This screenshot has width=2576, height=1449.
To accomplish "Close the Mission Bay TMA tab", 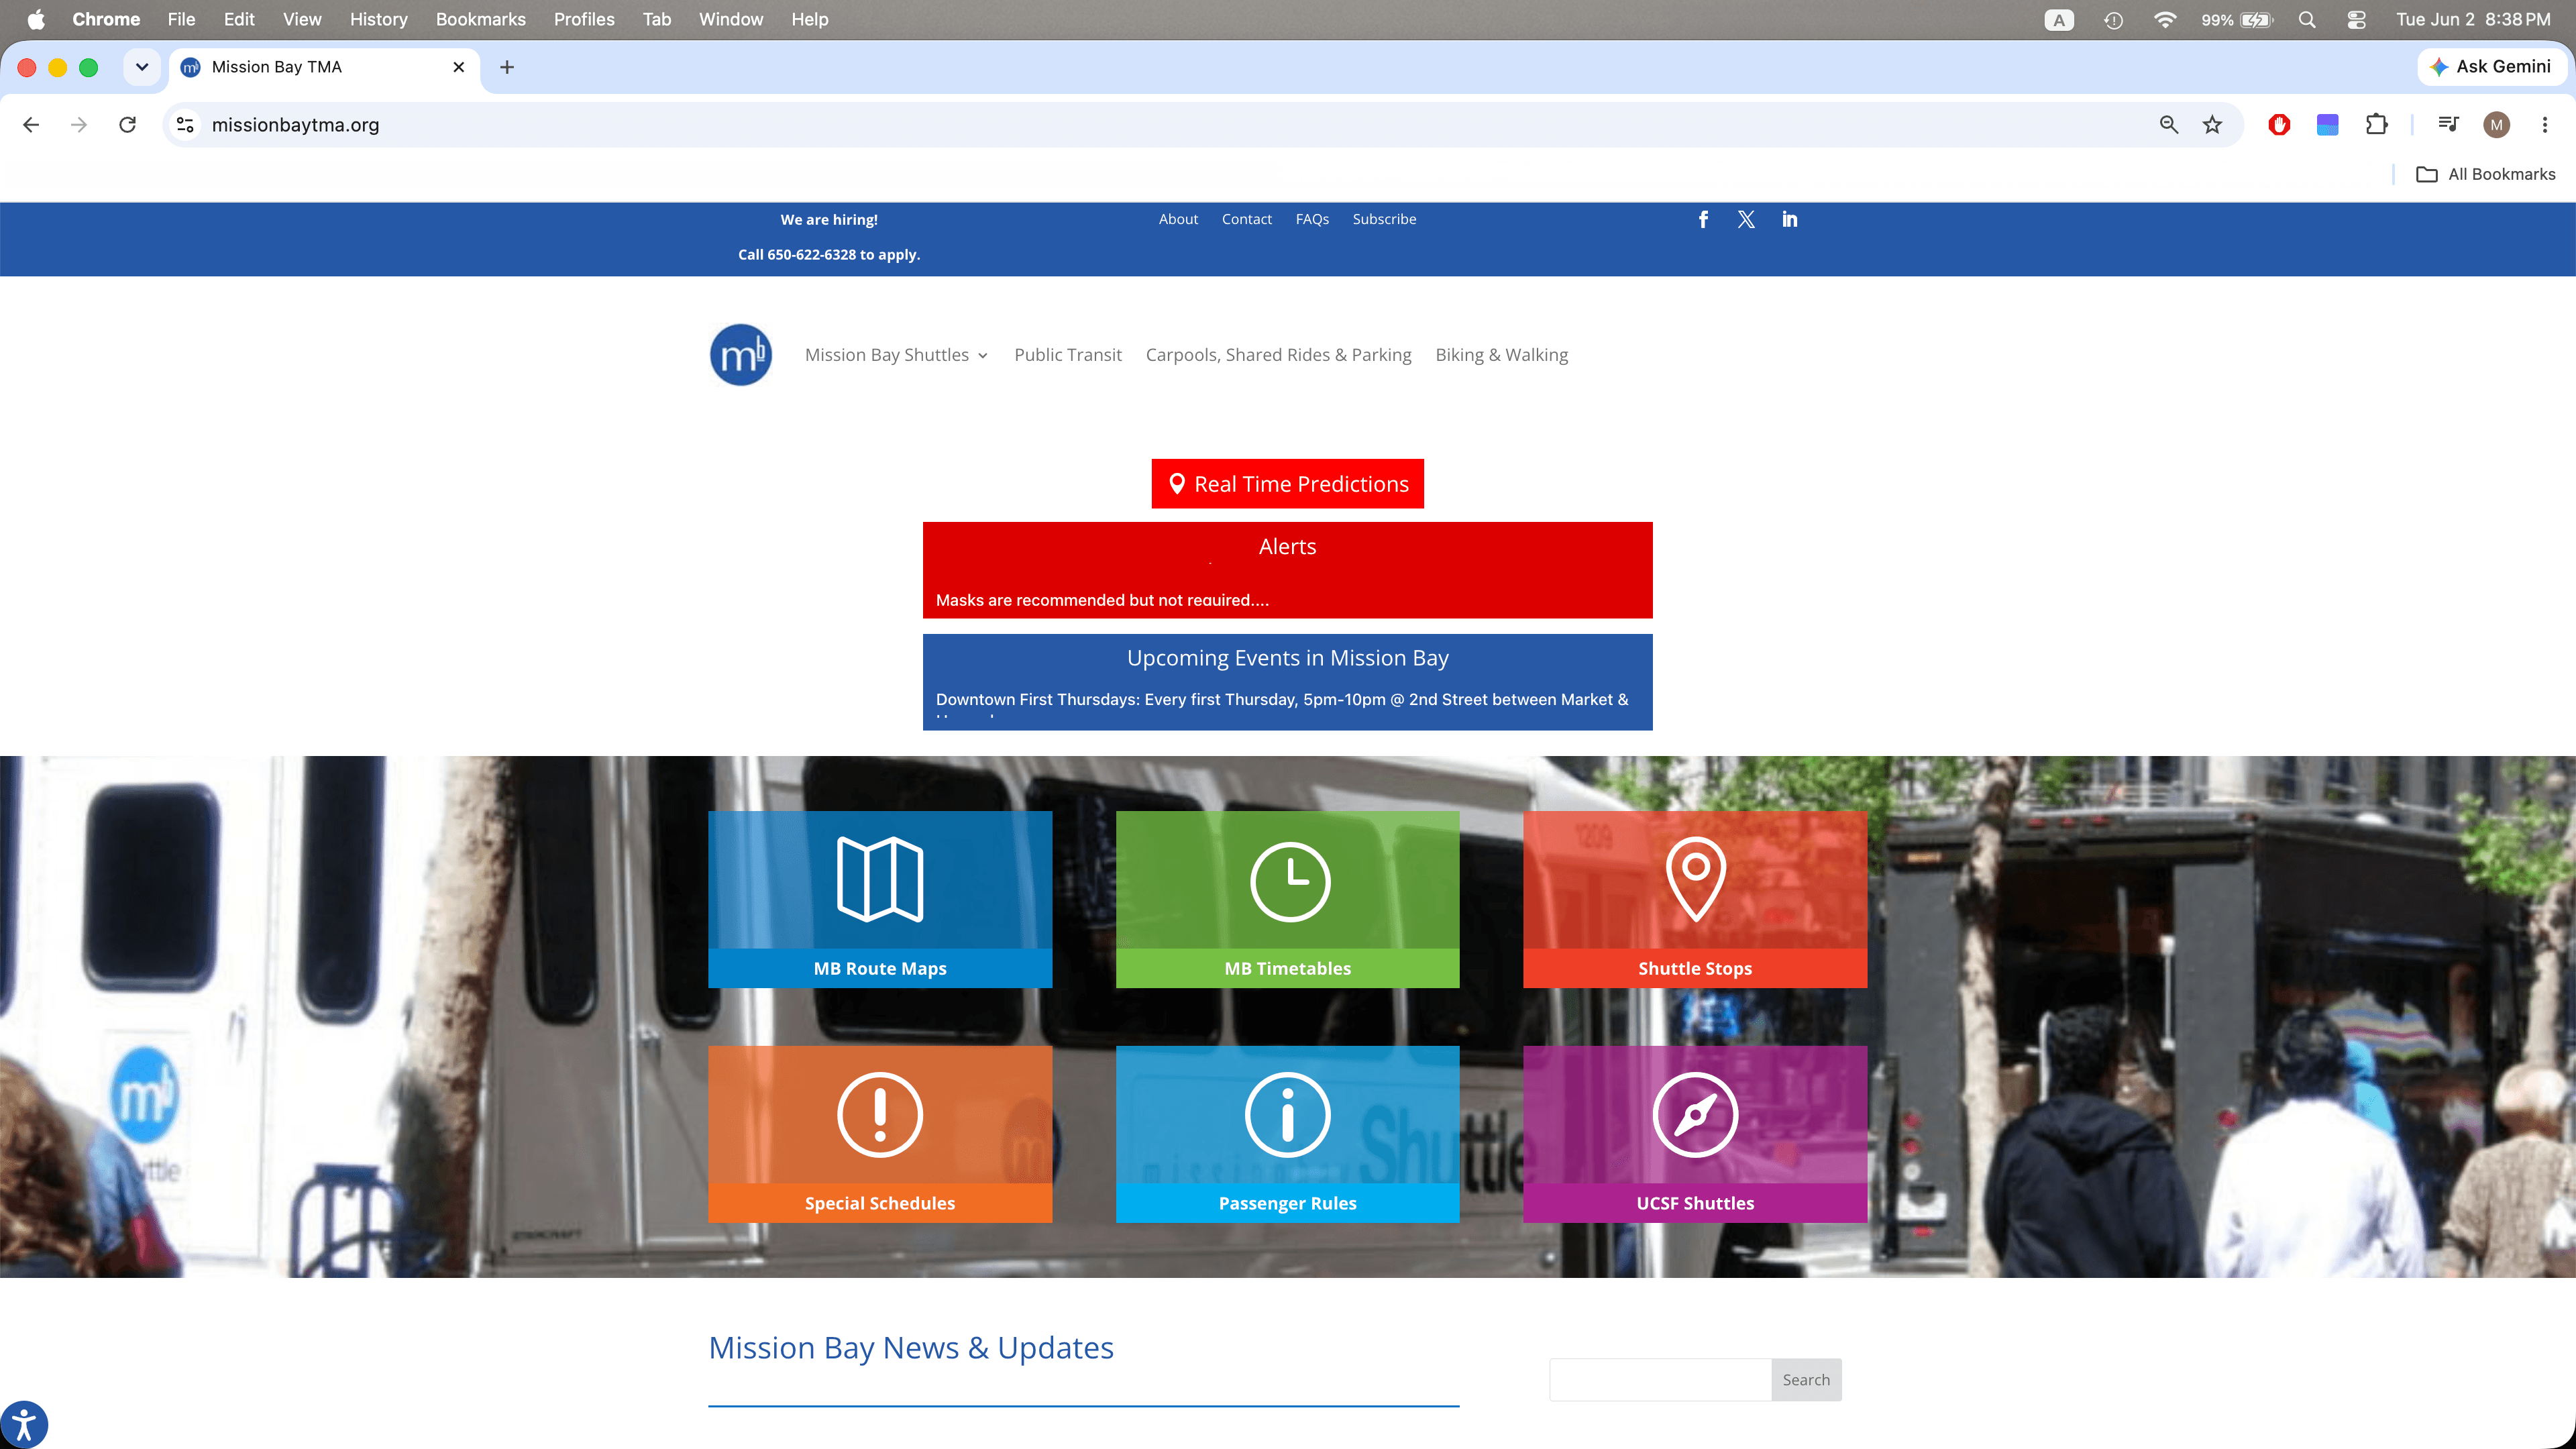I will pos(458,67).
